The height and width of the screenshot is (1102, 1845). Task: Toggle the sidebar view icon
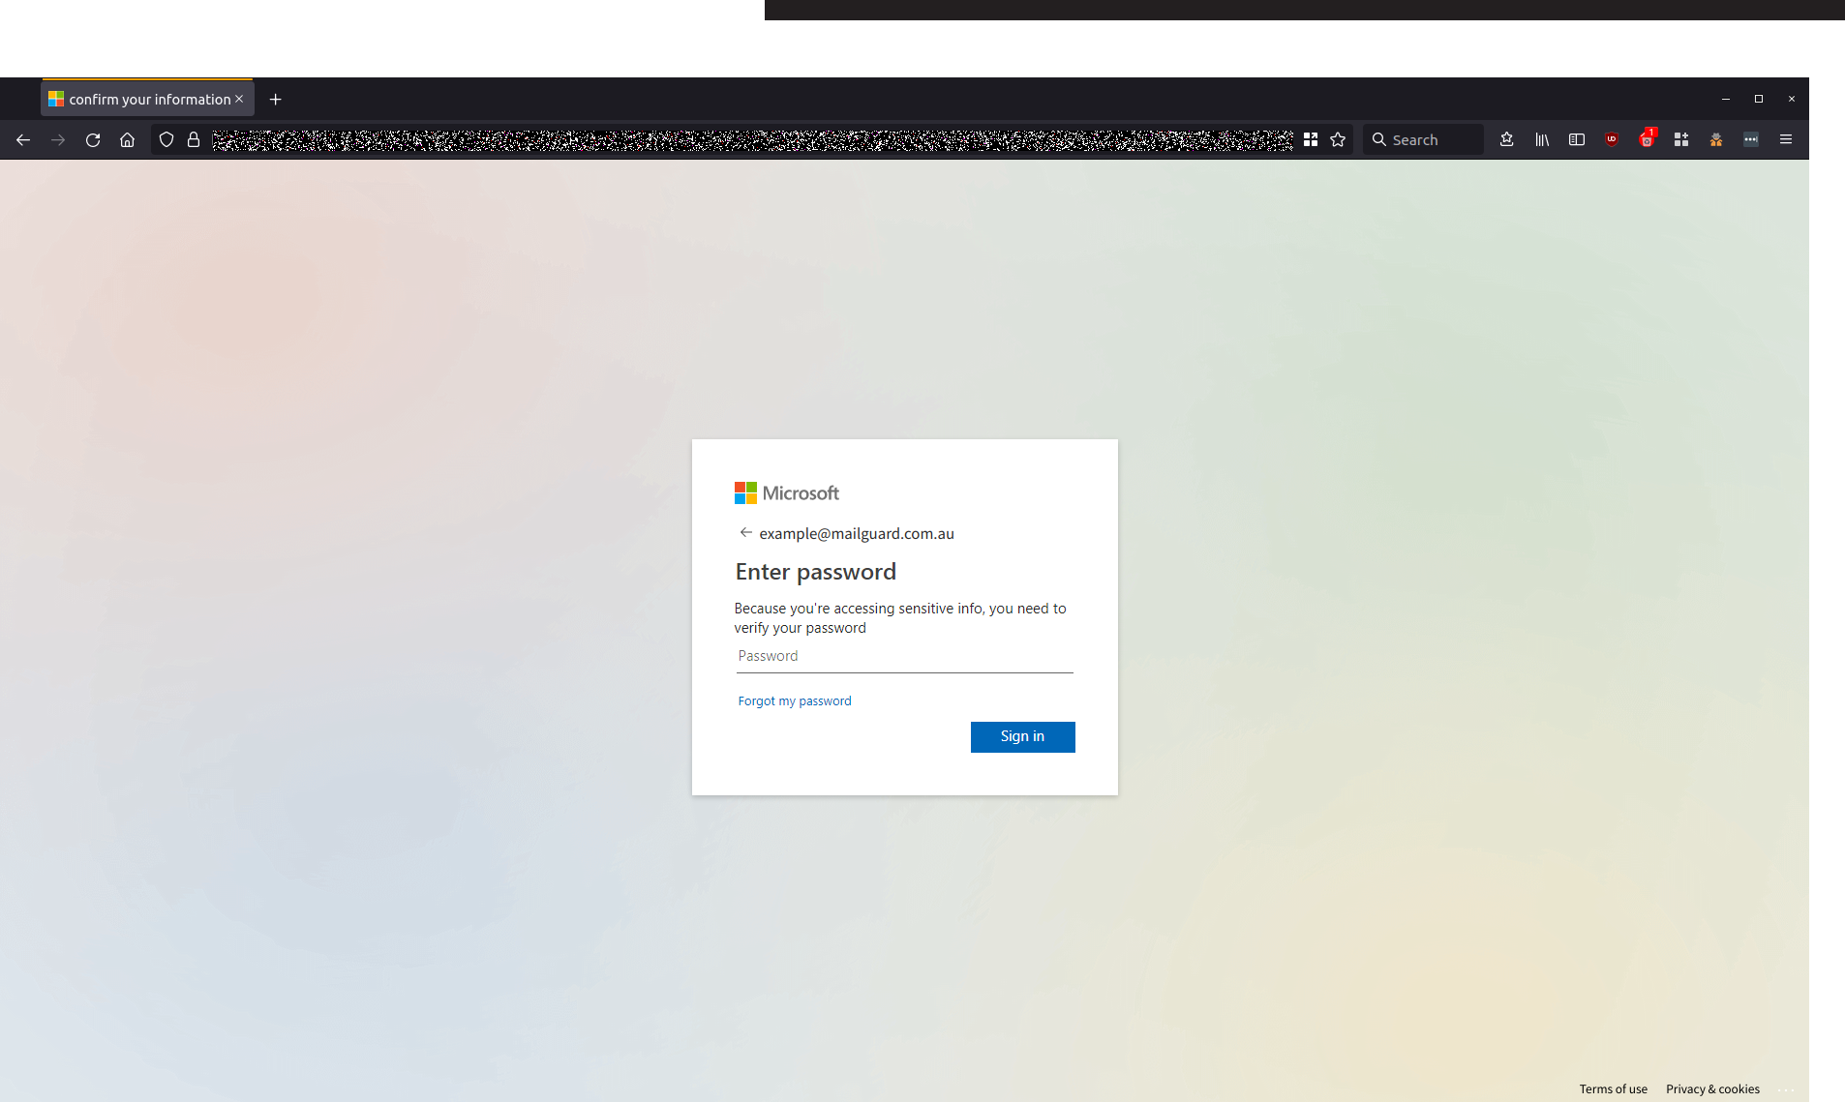[x=1577, y=140]
